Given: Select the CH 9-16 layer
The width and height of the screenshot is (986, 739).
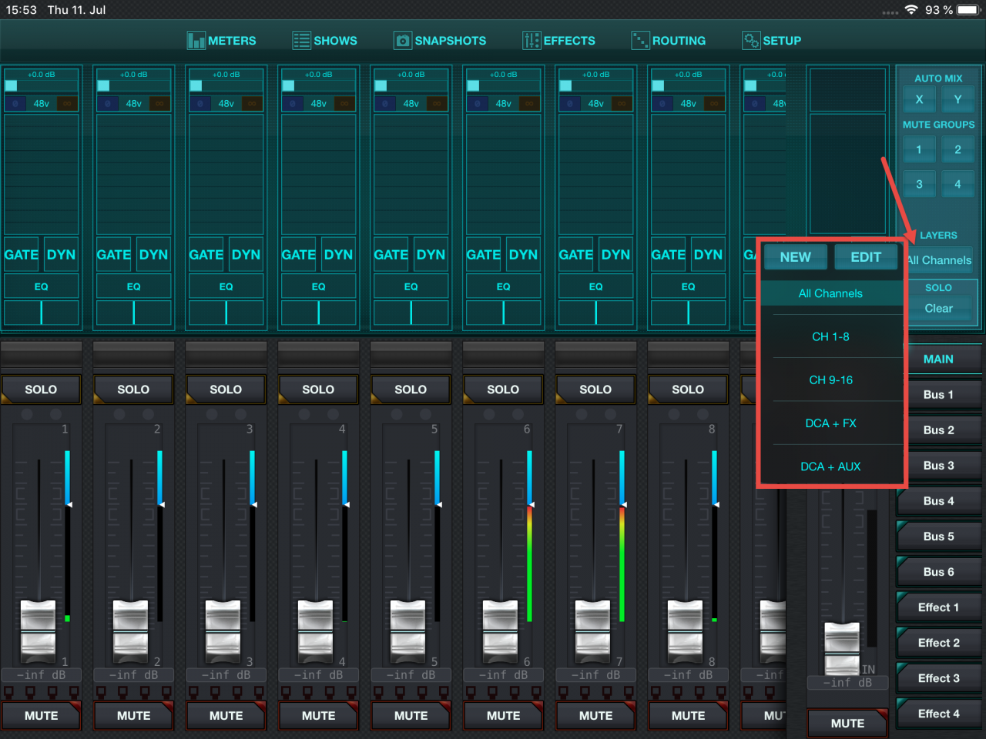Looking at the screenshot, I should coord(830,380).
